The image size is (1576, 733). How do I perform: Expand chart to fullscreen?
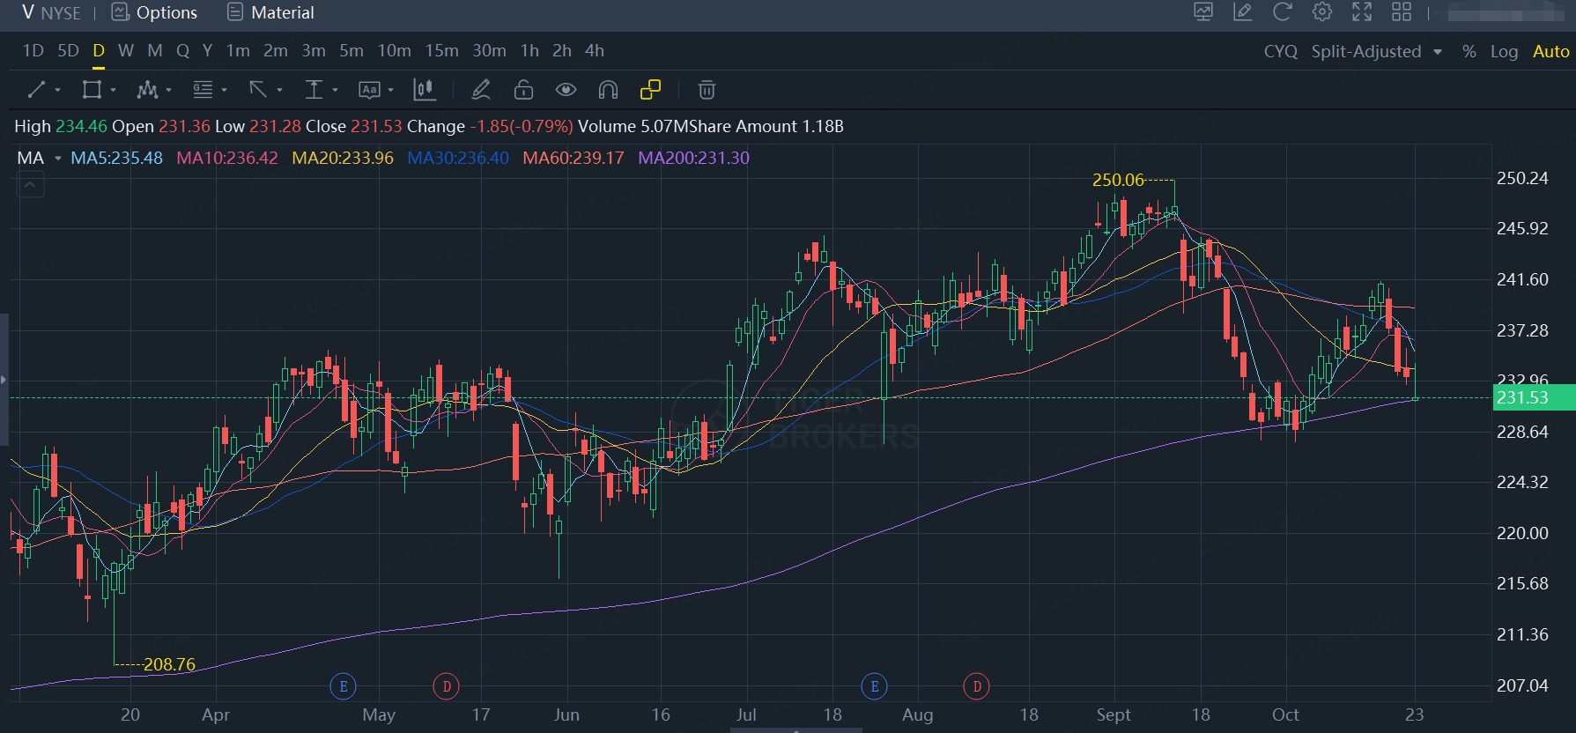[x=1362, y=12]
